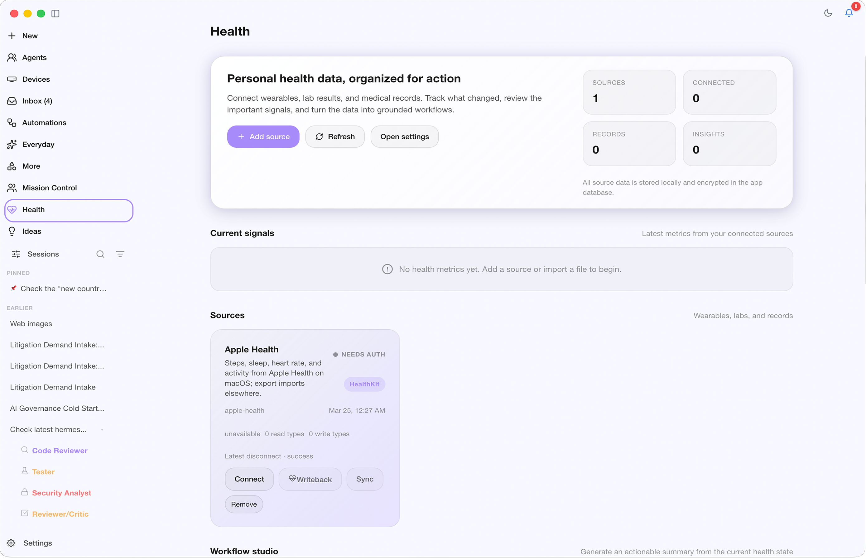Click the CONNECTED stat card
The width and height of the screenshot is (866, 559).
click(729, 92)
